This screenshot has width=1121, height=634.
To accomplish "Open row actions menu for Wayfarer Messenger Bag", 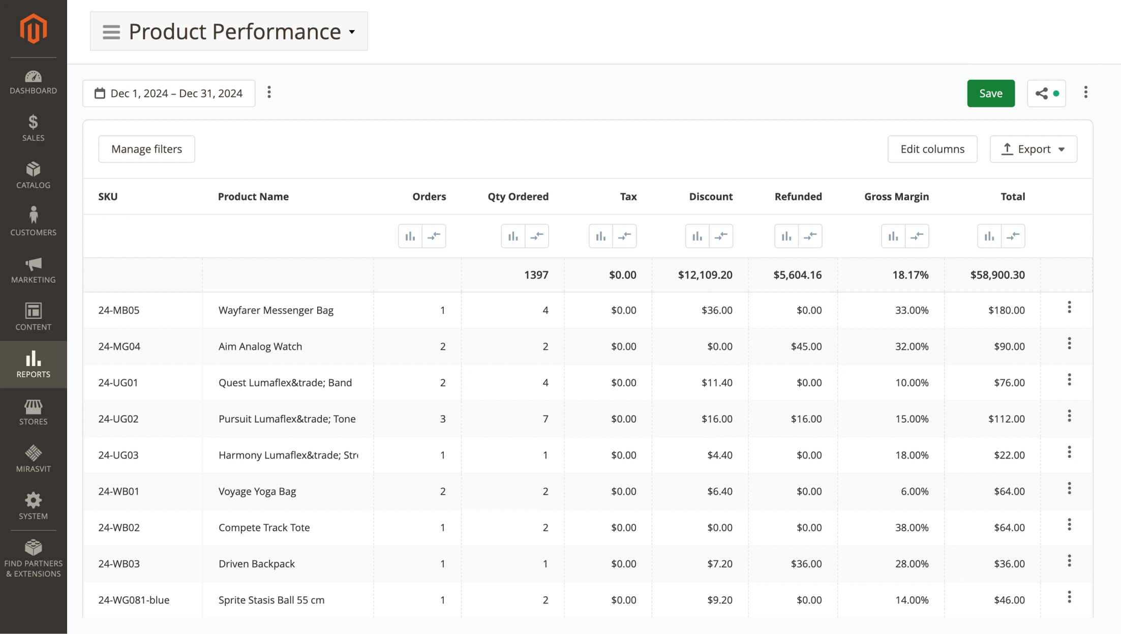I will tap(1070, 307).
